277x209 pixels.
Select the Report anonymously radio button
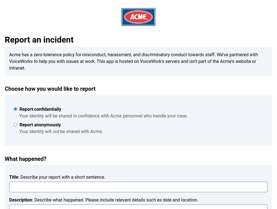point(16,124)
